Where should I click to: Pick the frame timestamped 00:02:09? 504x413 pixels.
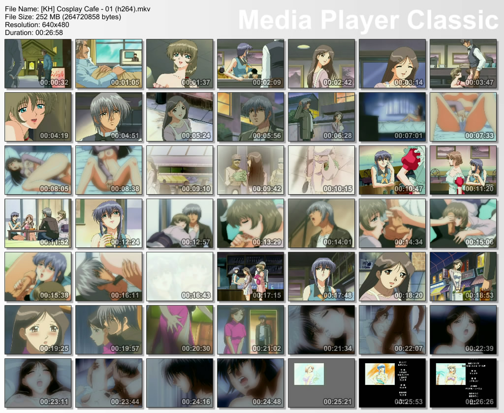tap(251, 64)
